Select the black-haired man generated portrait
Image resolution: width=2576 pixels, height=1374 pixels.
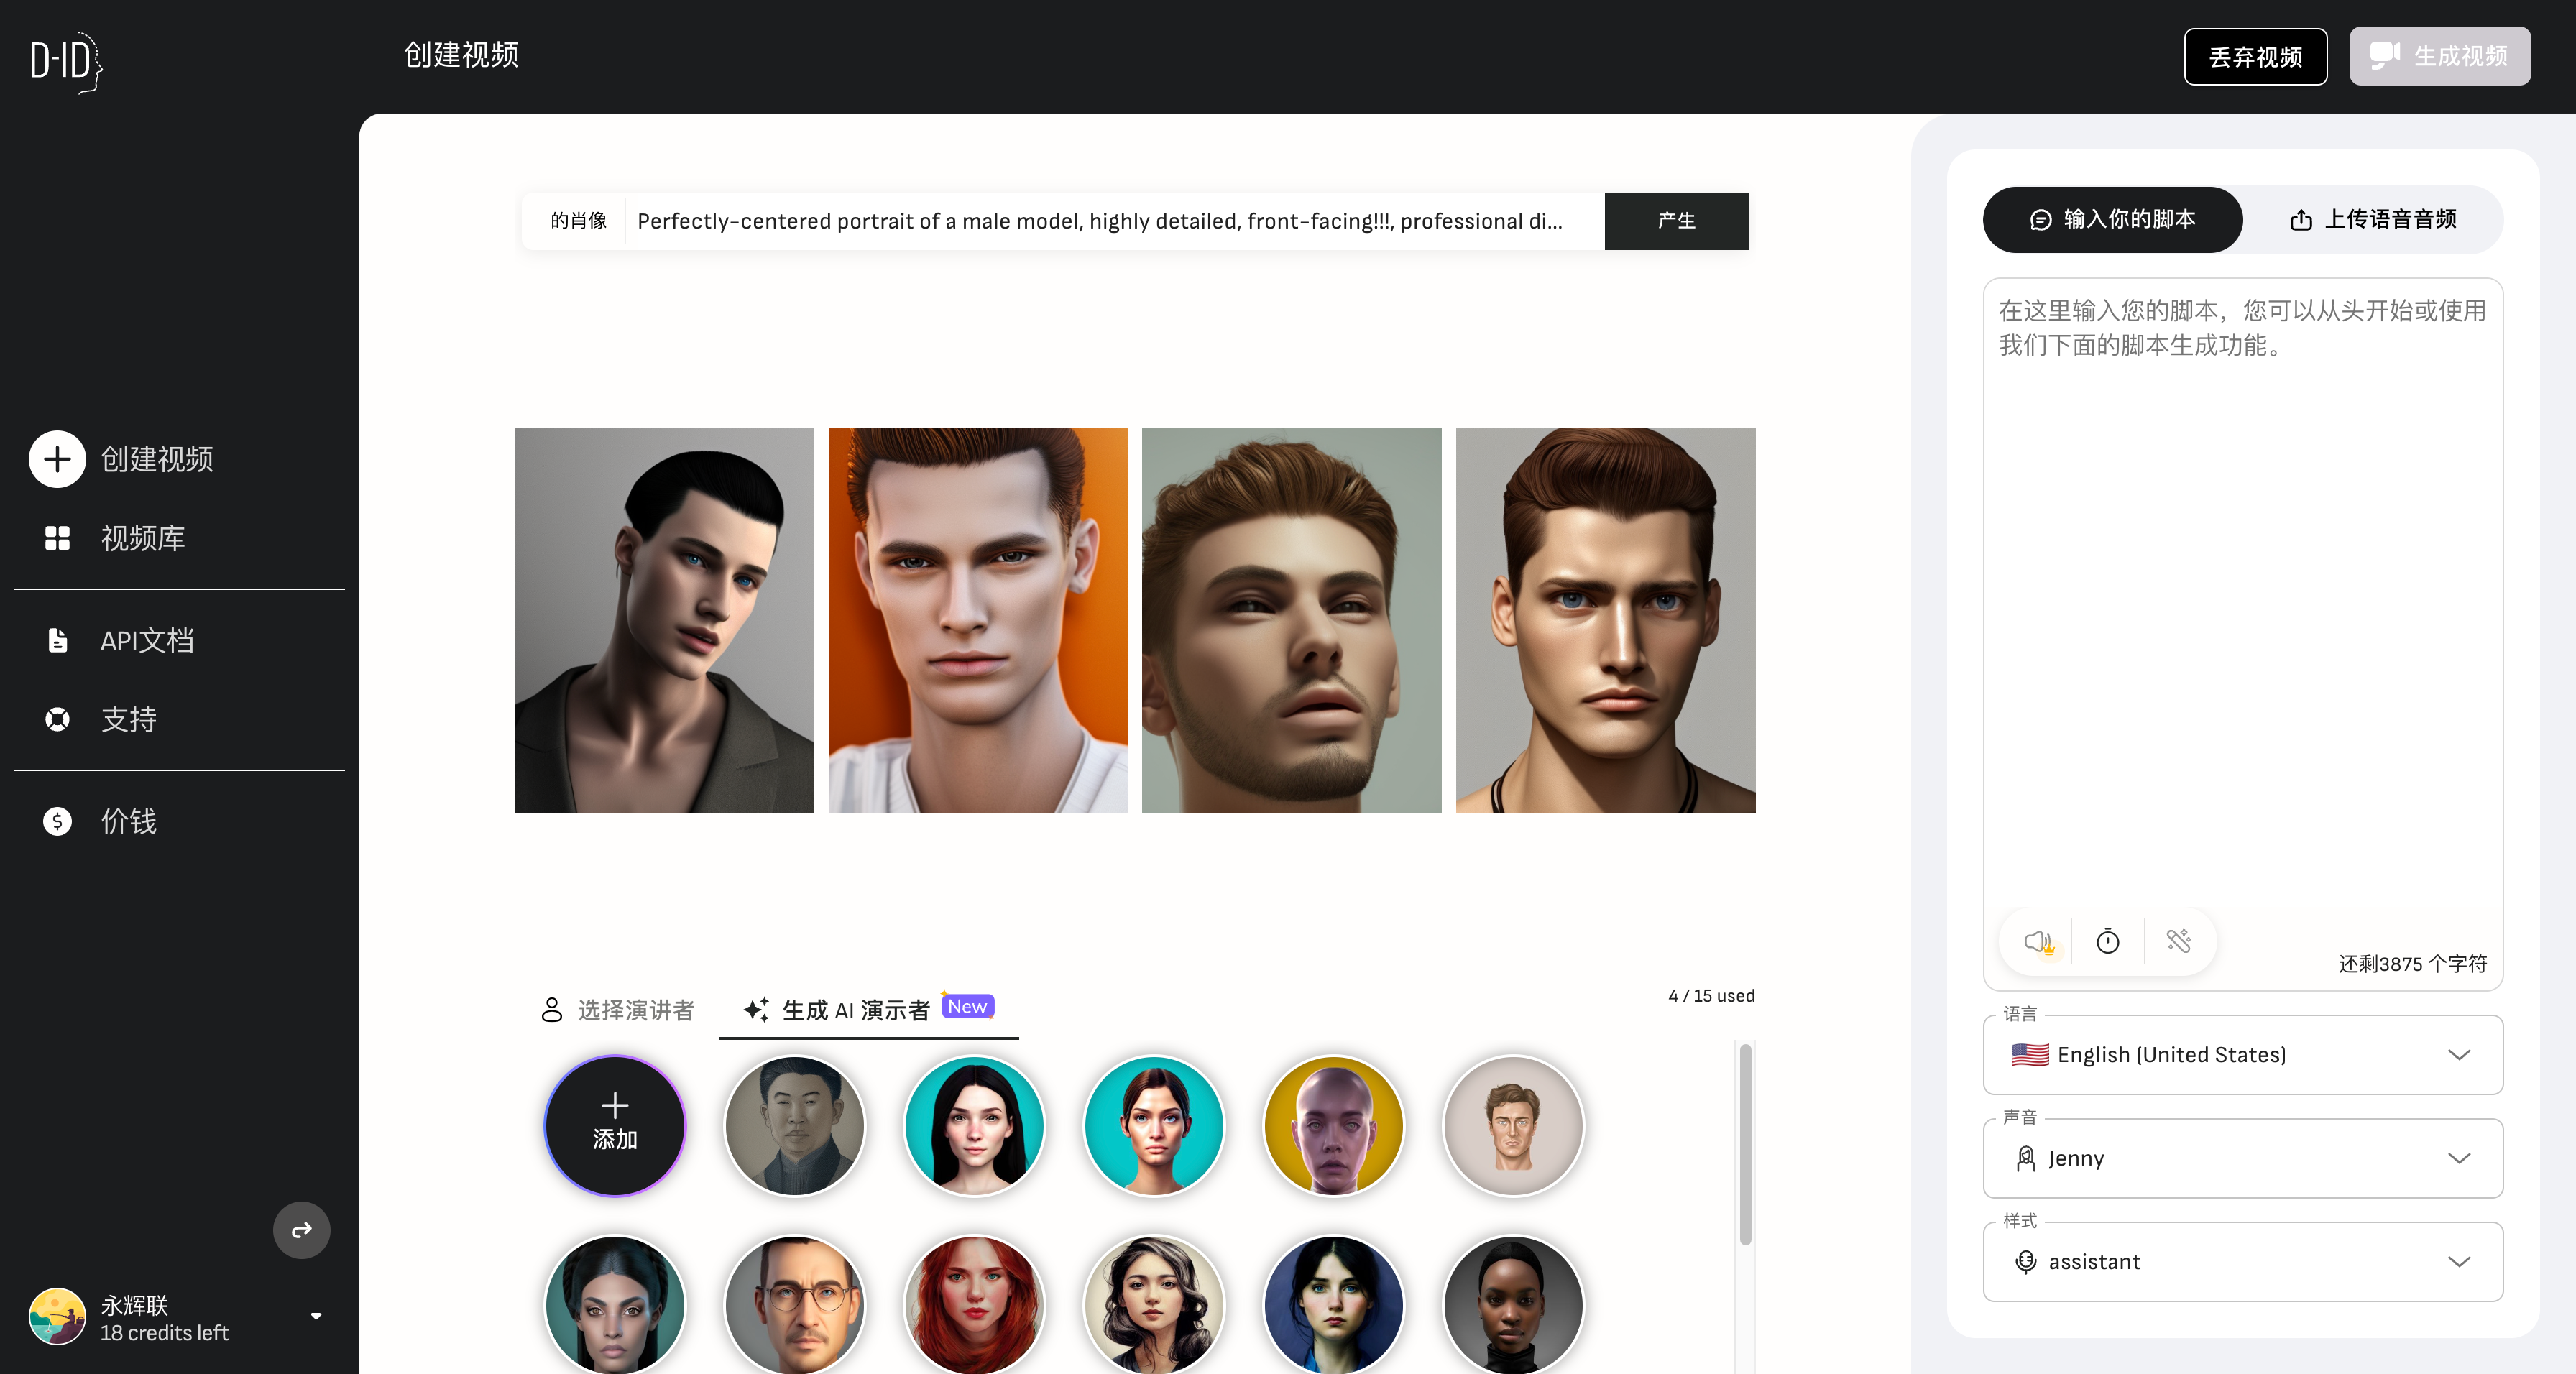pos(664,620)
